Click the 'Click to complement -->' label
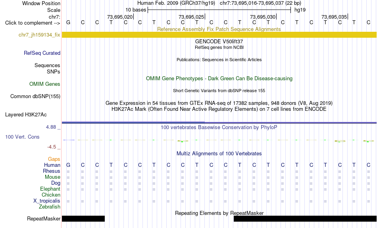This screenshot has width=377, height=228. click(33, 23)
